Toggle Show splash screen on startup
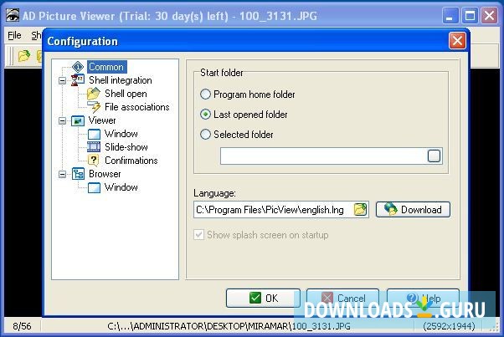Viewport: 504px width, 337px height. tap(261, 235)
